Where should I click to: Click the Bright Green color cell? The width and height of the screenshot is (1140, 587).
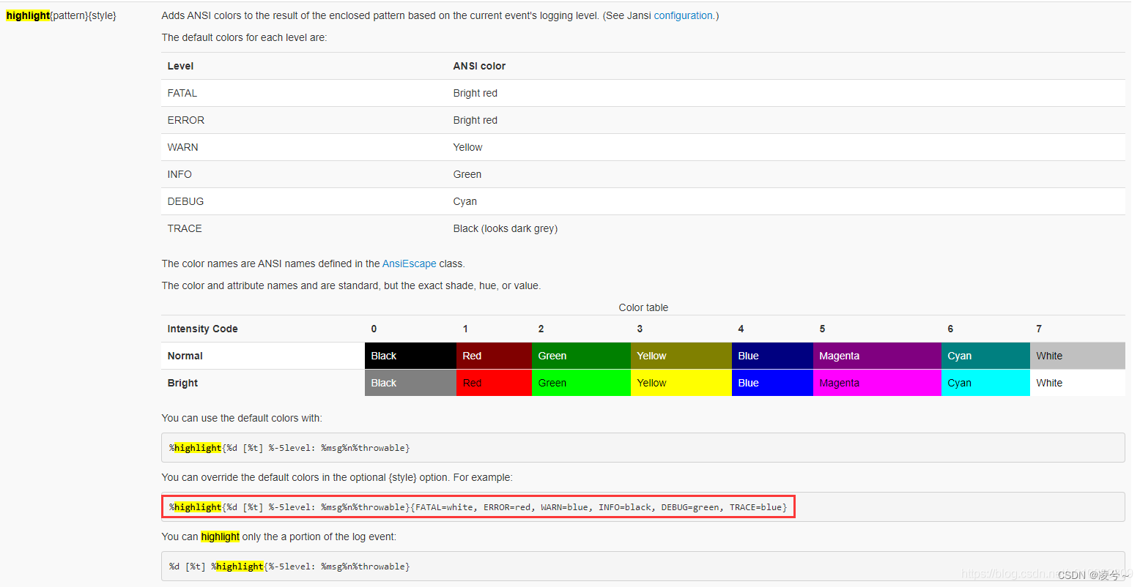pos(581,383)
